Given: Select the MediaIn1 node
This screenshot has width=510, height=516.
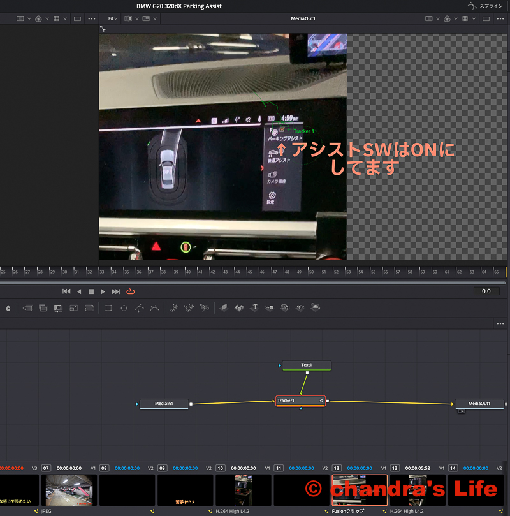Looking at the screenshot, I should pyautogui.click(x=164, y=404).
